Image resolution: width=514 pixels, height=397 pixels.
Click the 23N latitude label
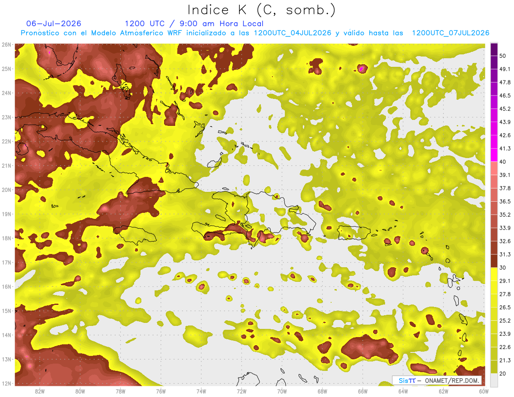6,117
